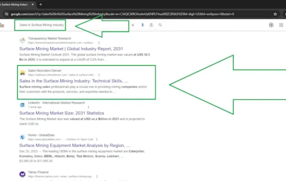Select the Surface Mining Industry browser tab
The height and width of the screenshot is (181, 286).
click(x=18, y=4)
